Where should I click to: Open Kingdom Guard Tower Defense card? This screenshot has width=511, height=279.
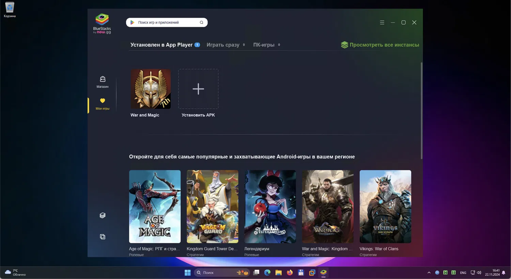click(212, 207)
